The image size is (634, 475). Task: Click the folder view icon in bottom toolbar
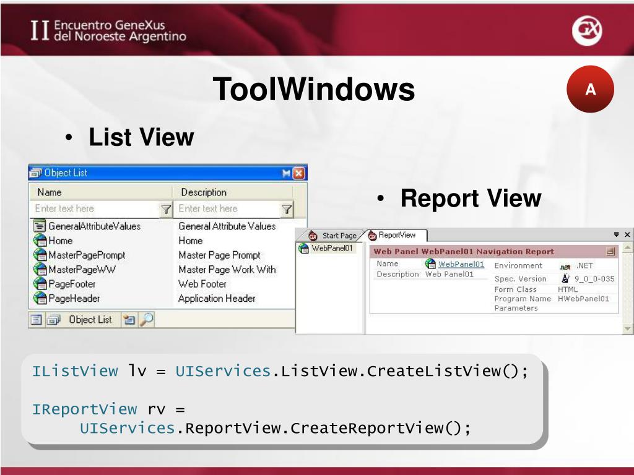[x=129, y=320]
